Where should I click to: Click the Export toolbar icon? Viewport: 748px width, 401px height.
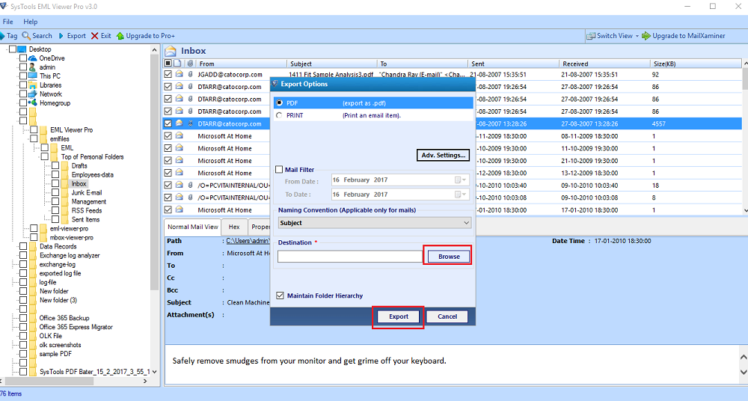coord(61,36)
